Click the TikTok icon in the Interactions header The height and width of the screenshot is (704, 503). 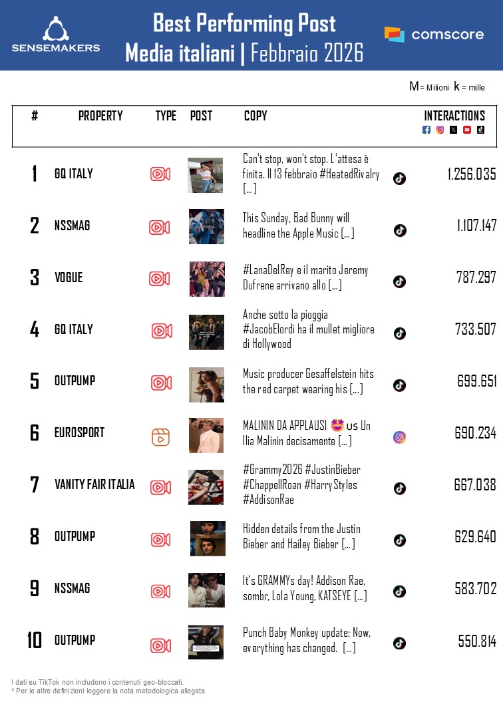pyautogui.click(x=480, y=130)
